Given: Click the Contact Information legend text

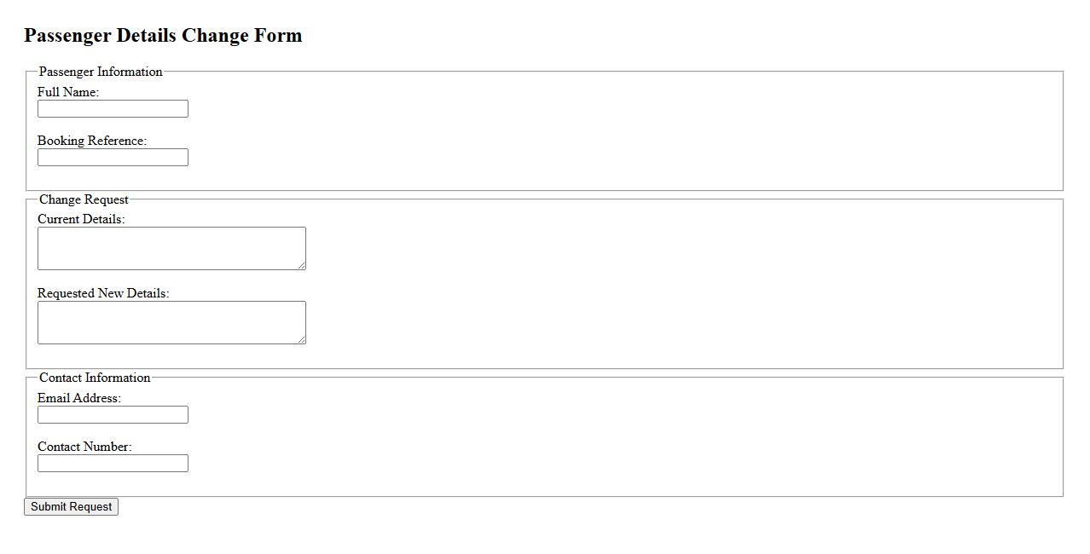Looking at the screenshot, I should pyautogui.click(x=95, y=378).
